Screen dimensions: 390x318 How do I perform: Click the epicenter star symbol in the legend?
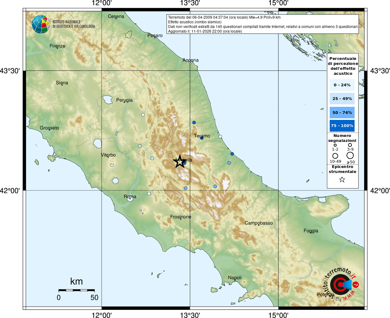coord(342,179)
